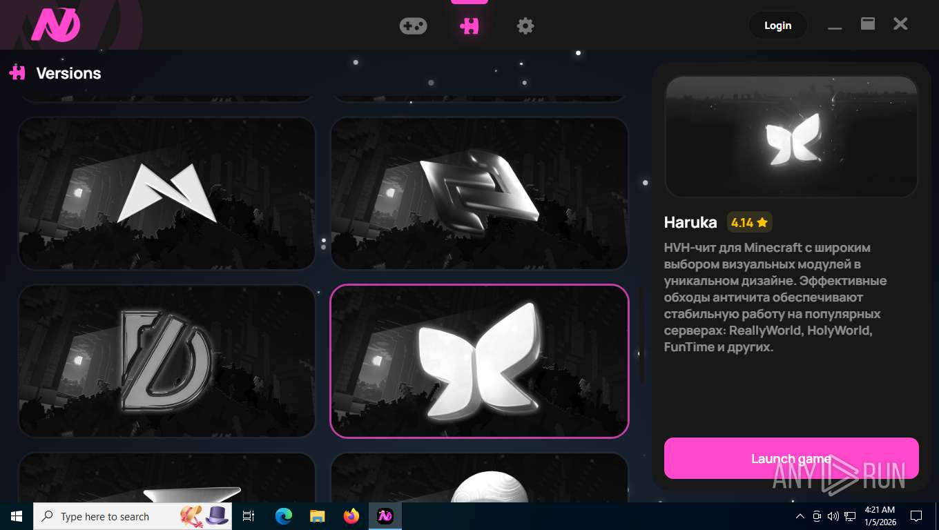Viewport: 939px width, 530px height.
Task: Click the pink launcher logo
Action: [56, 25]
